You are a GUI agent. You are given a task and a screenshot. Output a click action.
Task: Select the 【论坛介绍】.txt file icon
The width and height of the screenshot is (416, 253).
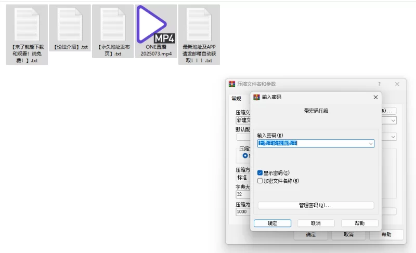point(70,24)
